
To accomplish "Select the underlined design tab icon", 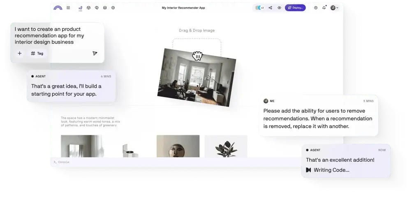I will (80, 8).
